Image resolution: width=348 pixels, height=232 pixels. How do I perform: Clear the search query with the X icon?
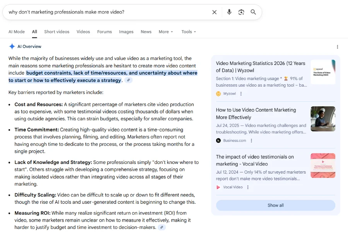click(214, 12)
